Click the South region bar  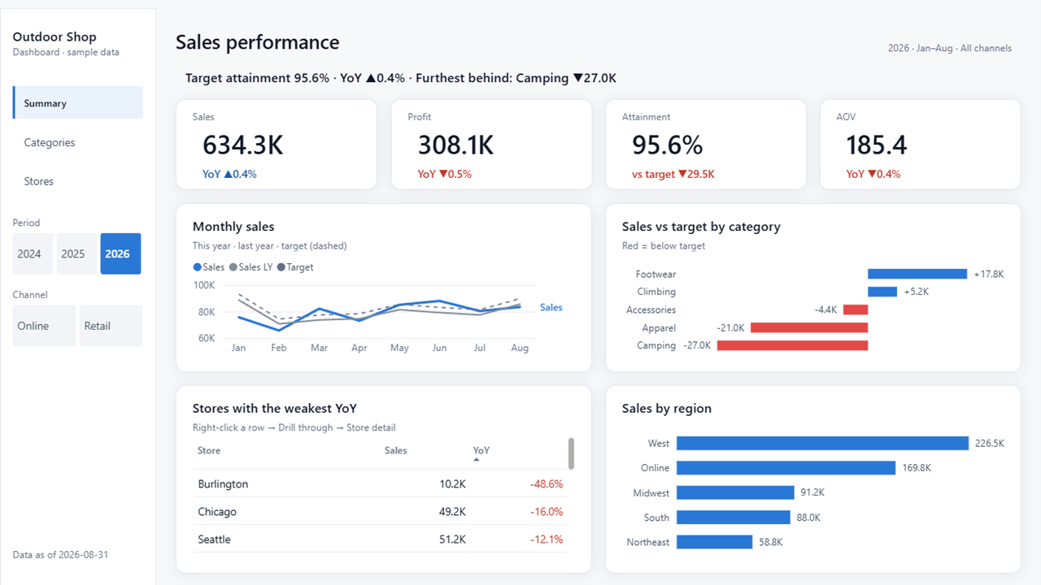click(x=734, y=518)
